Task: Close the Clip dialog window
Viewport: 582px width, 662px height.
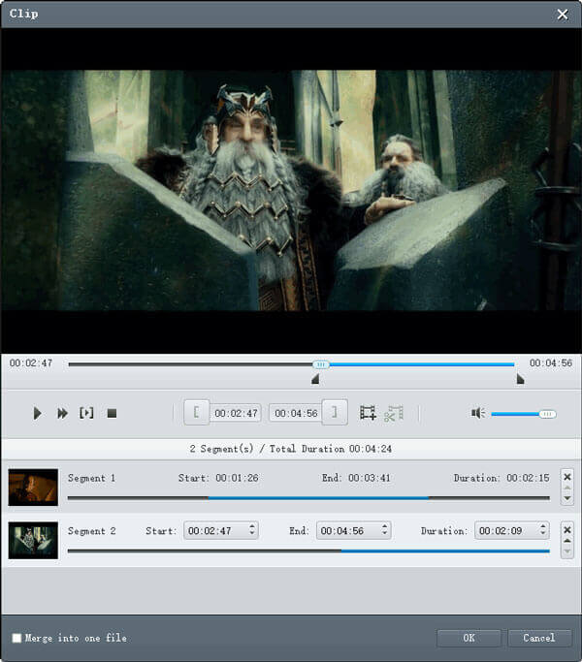Action: click(563, 15)
